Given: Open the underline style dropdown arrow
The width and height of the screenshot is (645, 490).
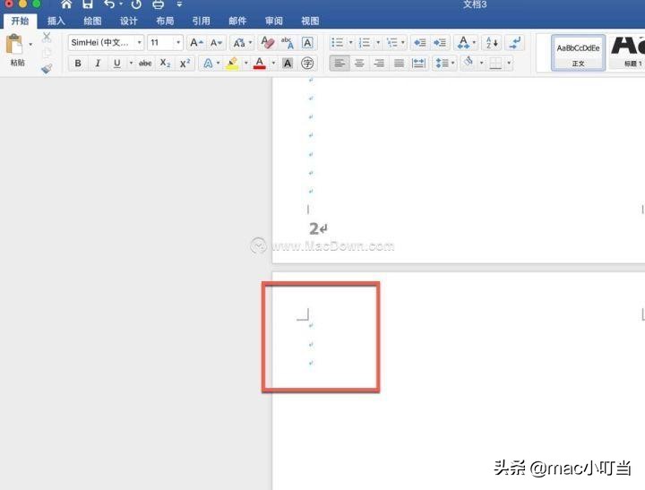Looking at the screenshot, I should (131, 63).
